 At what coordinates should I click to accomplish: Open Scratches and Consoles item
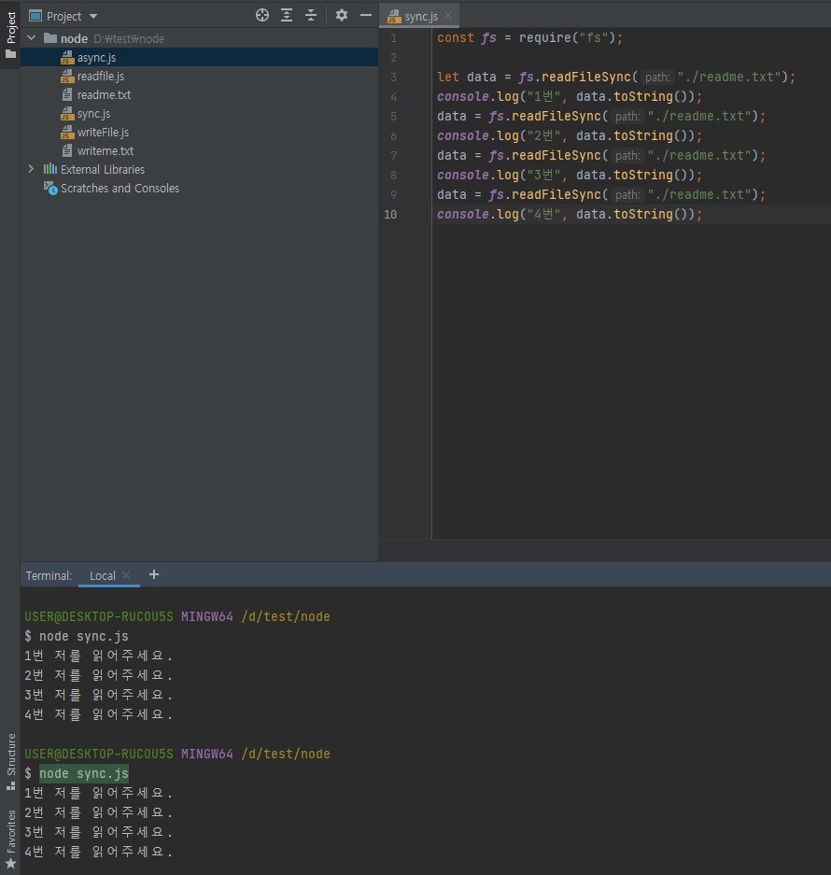click(119, 188)
